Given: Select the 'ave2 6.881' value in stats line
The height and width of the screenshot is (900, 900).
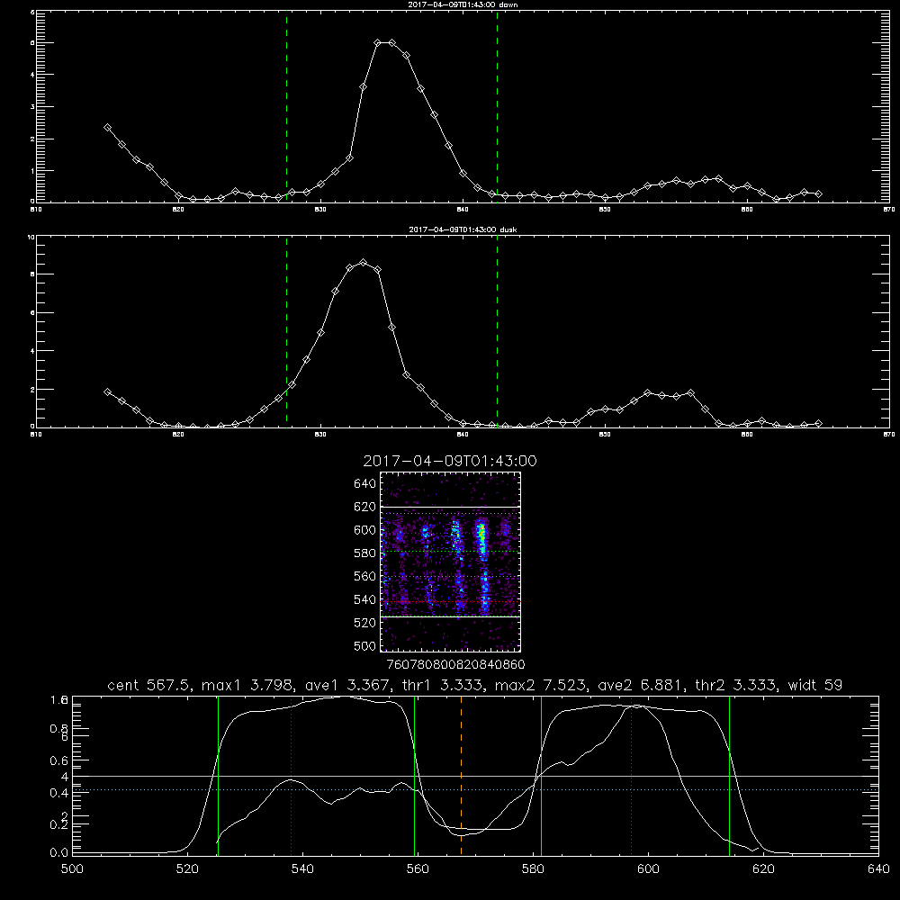Looking at the screenshot, I should click(640, 685).
